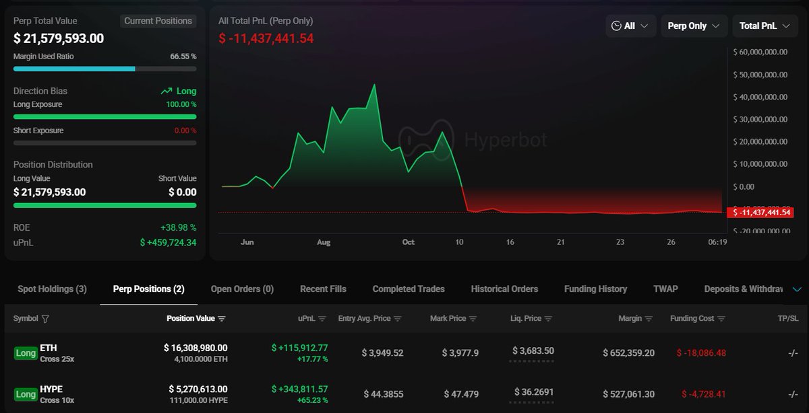The height and width of the screenshot is (413, 809).
Task: Click the Long Exposure green bar
Action: 105,116
